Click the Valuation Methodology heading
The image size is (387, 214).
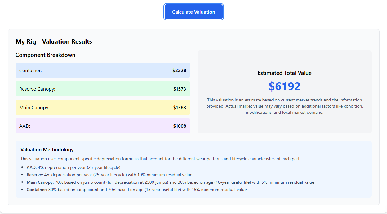[47, 150]
